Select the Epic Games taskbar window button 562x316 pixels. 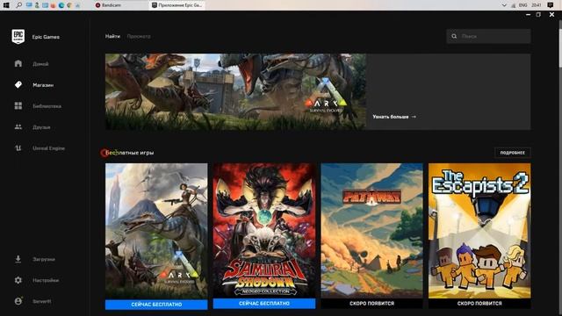(177, 5)
